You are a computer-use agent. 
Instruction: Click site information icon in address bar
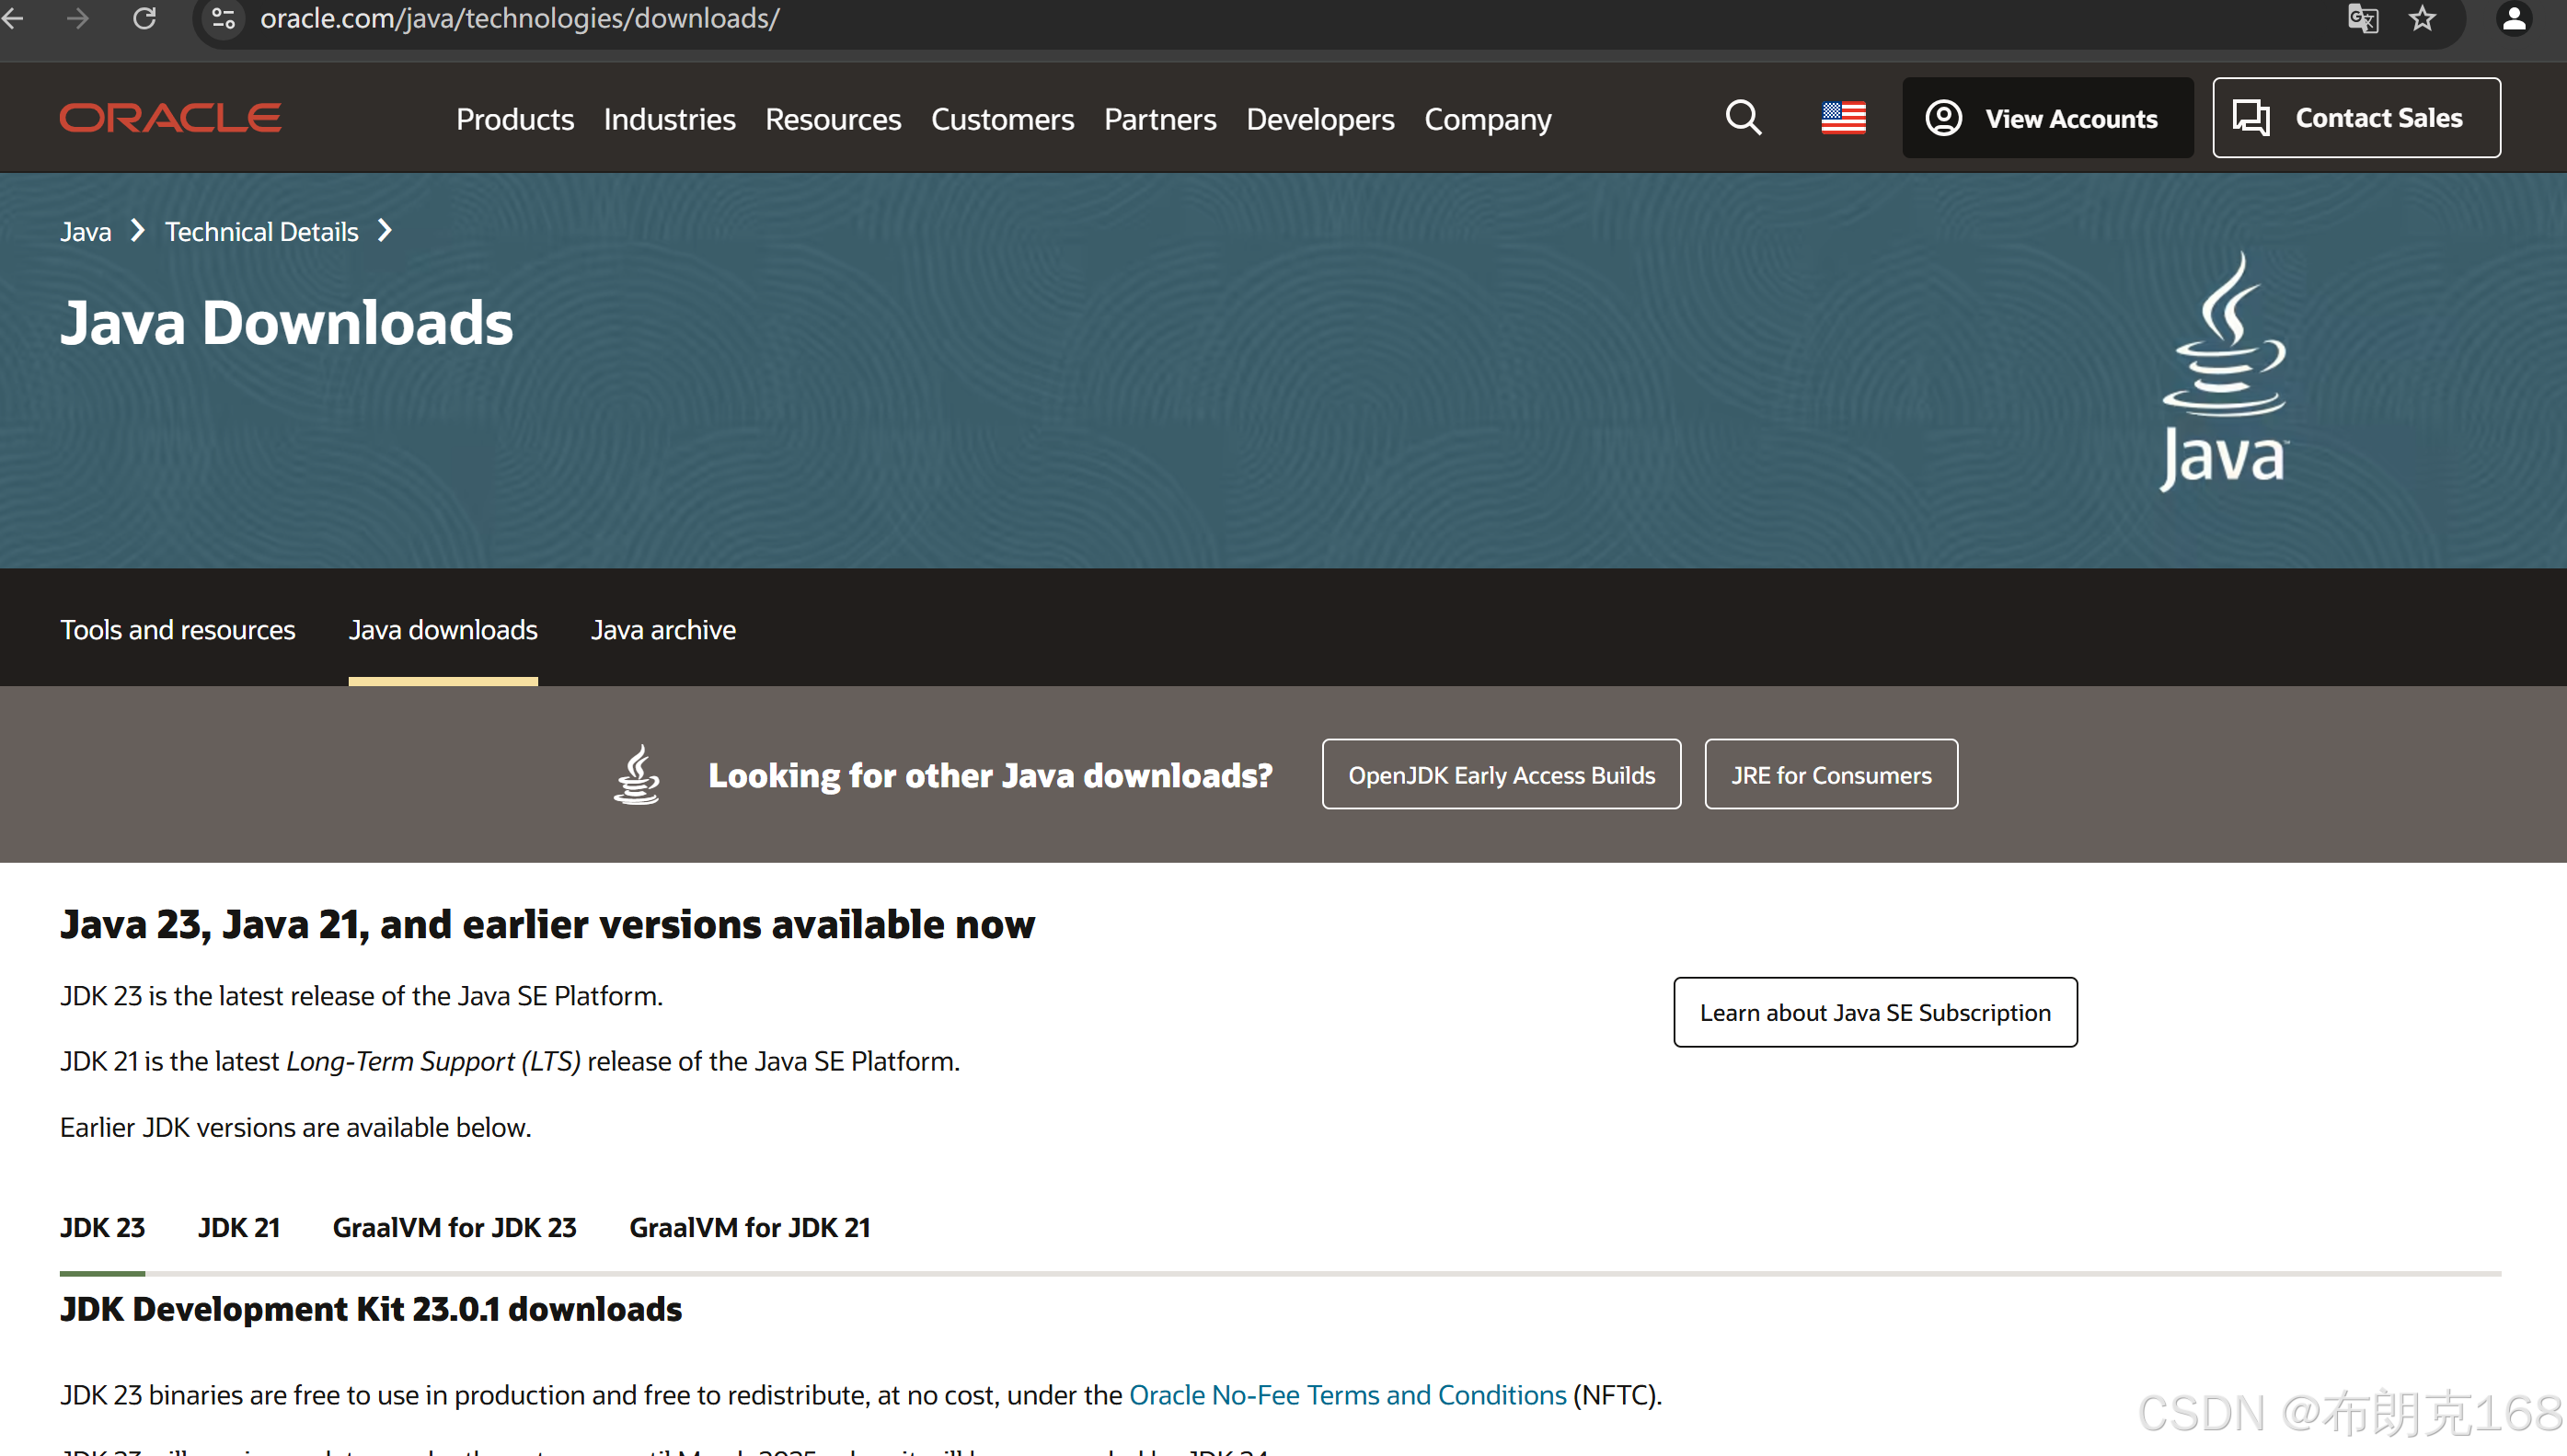click(224, 18)
